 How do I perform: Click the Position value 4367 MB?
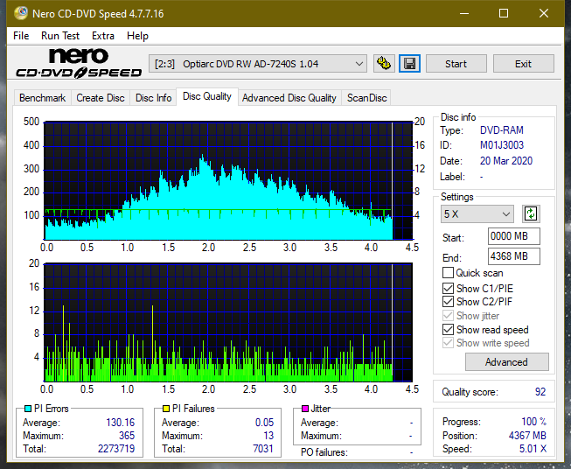(527, 436)
